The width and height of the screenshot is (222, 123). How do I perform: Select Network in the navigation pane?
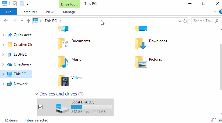[20, 84]
